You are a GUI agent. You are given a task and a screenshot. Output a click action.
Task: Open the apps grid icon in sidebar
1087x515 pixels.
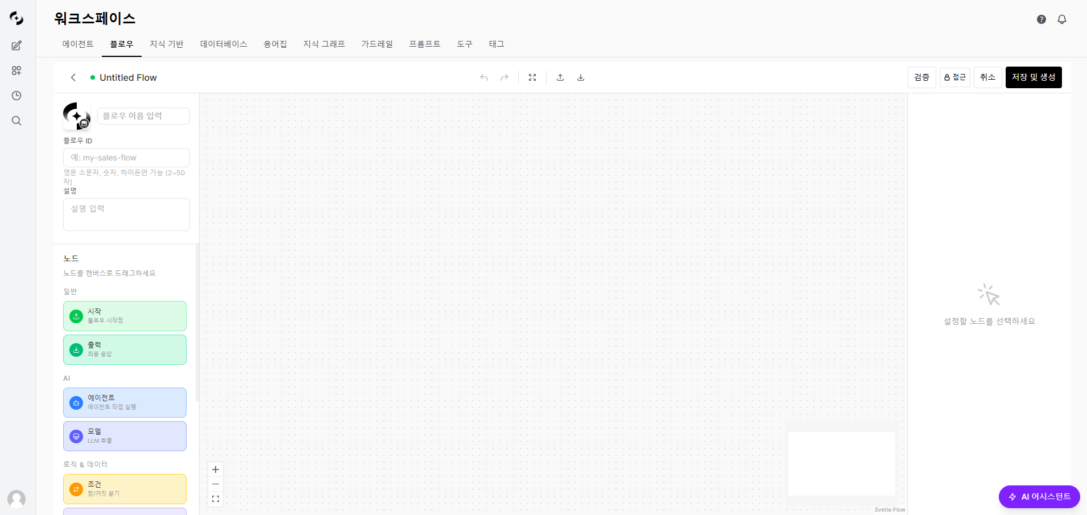pyautogui.click(x=16, y=71)
